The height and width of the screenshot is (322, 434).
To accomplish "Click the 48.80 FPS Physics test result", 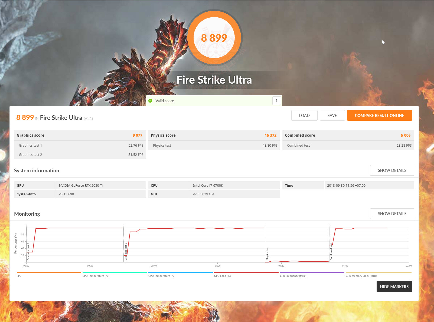I will point(270,145).
